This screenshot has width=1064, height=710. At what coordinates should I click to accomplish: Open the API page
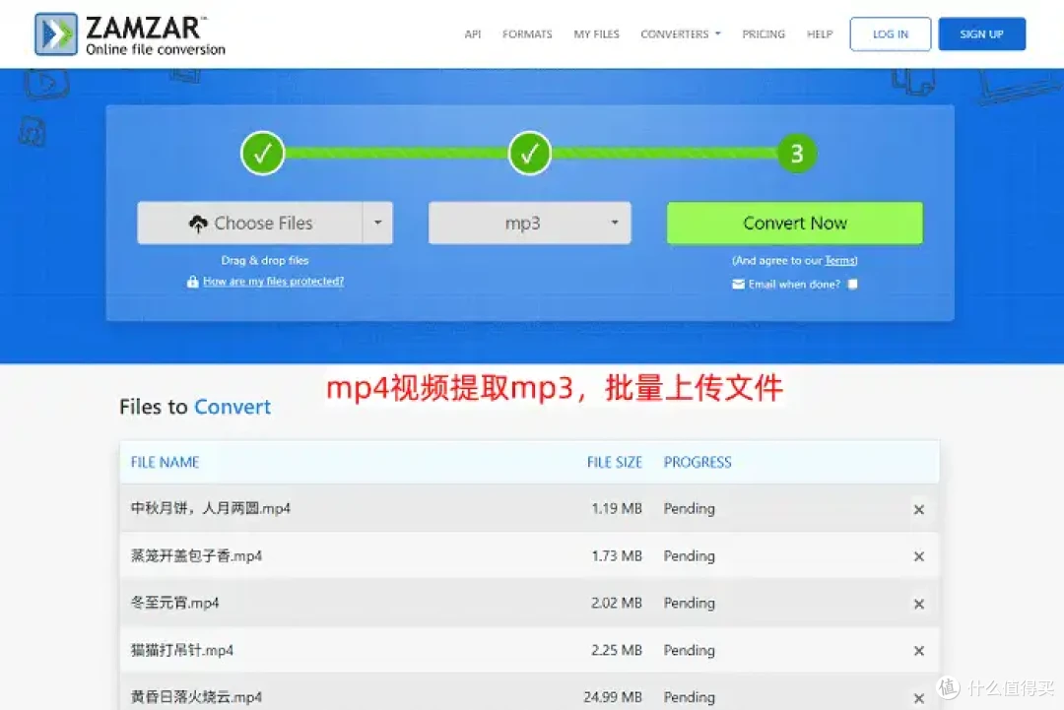pyautogui.click(x=472, y=33)
